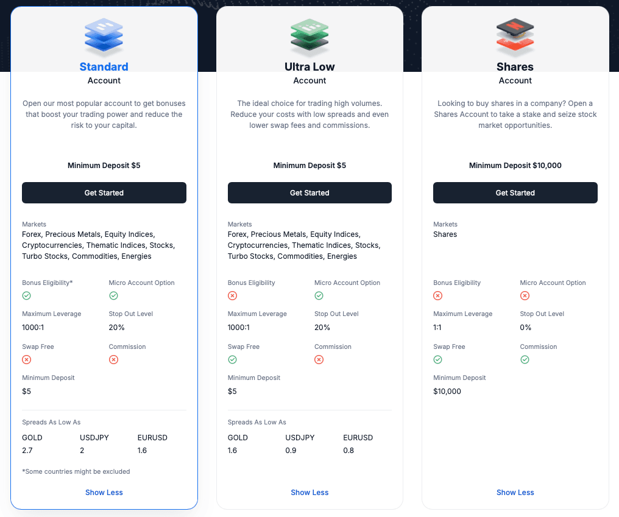
Task: Click Standard account Bonus Eligibility green check icon
Action: tap(27, 296)
